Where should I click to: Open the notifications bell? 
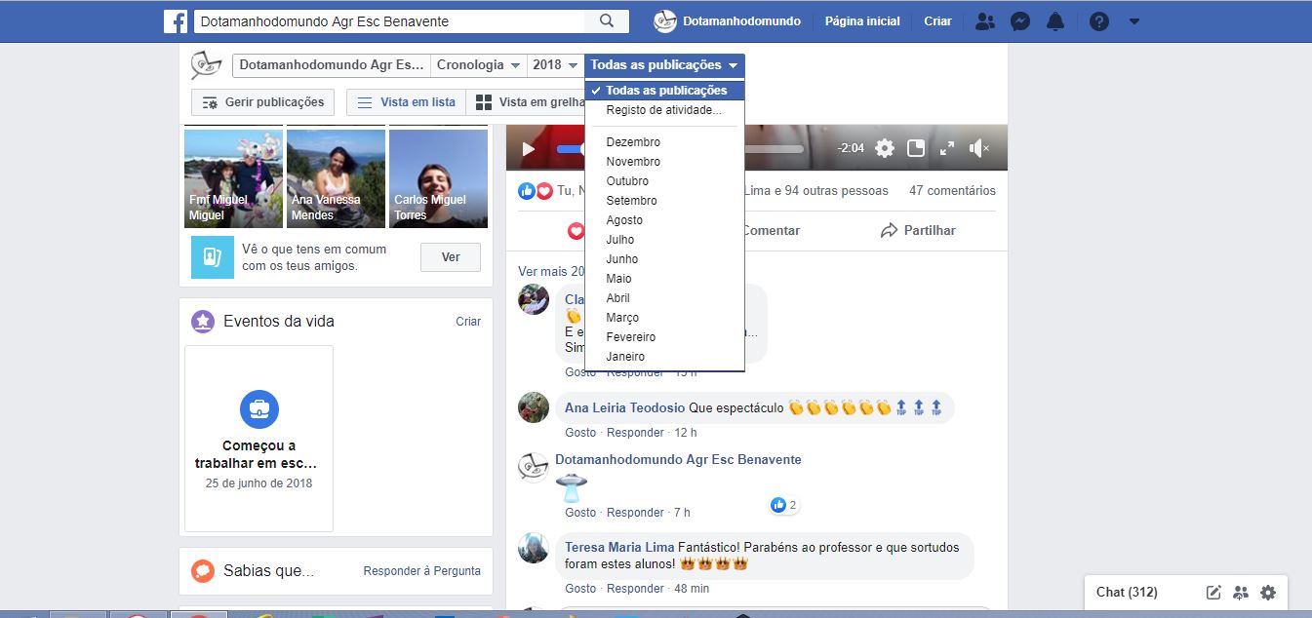coord(1055,21)
